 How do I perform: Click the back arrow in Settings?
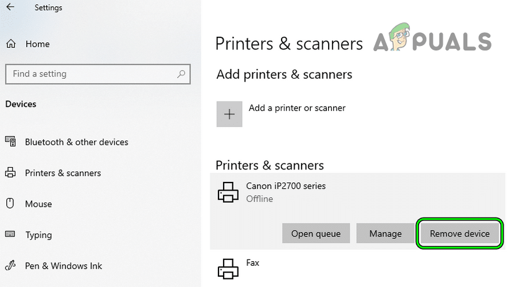[10, 7]
